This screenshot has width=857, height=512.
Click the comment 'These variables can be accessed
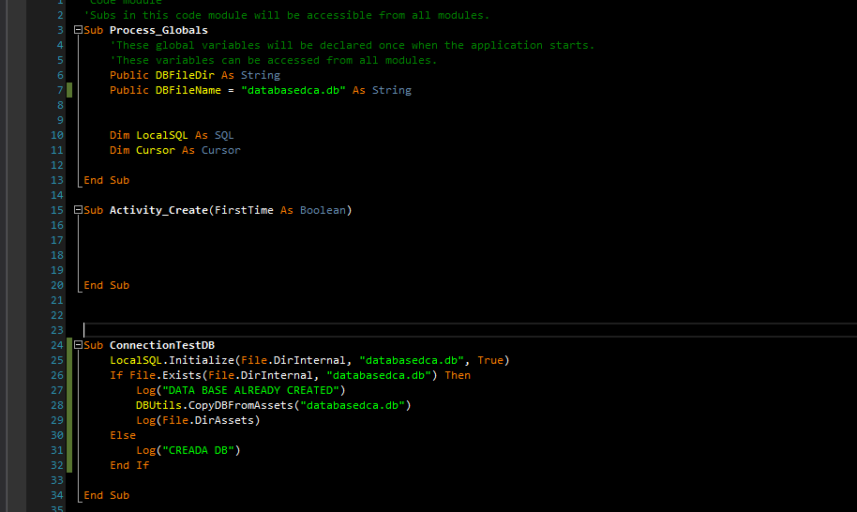(x=273, y=60)
